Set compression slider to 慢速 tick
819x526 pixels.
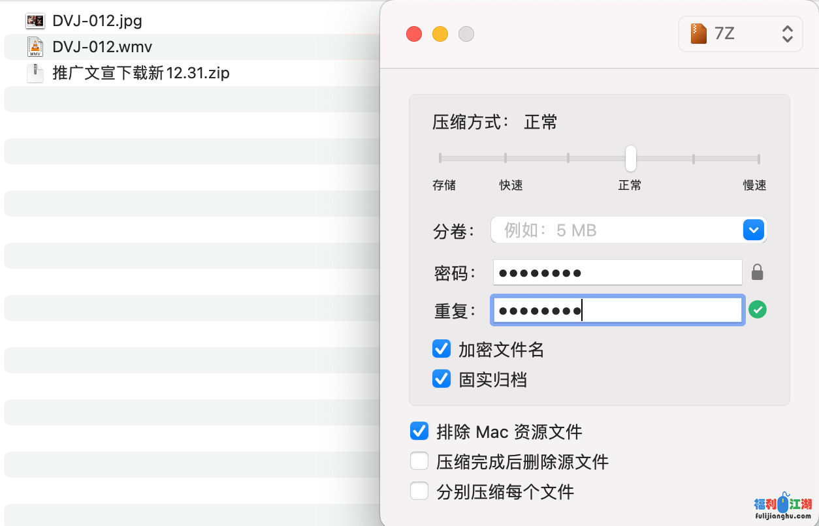[x=758, y=159]
